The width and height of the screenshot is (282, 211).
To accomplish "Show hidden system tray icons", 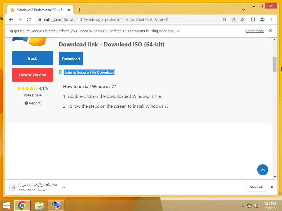I will pos(243,206).
